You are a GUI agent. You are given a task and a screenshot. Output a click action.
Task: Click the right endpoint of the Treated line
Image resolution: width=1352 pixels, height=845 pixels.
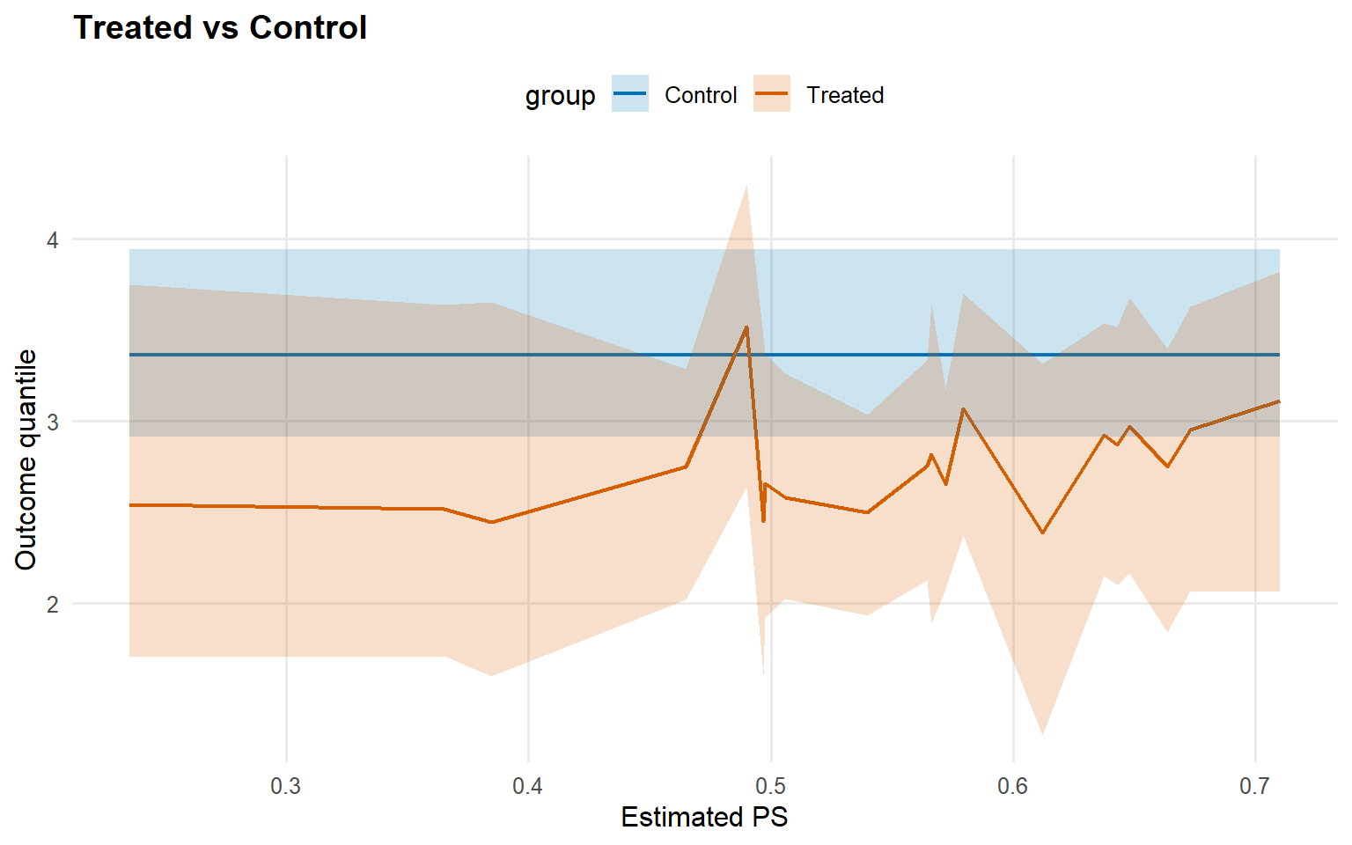click(1279, 401)
